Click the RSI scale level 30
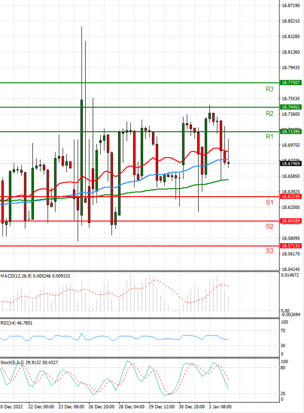Viewport: 304px width, 413px height. click(x=284, y=346)
